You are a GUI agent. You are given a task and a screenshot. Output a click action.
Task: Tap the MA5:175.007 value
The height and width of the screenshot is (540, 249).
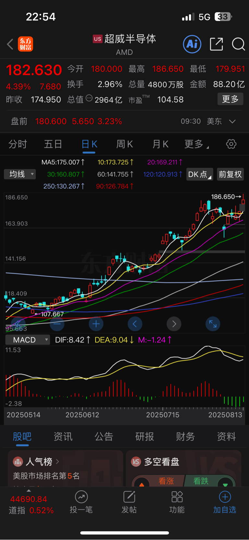[63, 162]
